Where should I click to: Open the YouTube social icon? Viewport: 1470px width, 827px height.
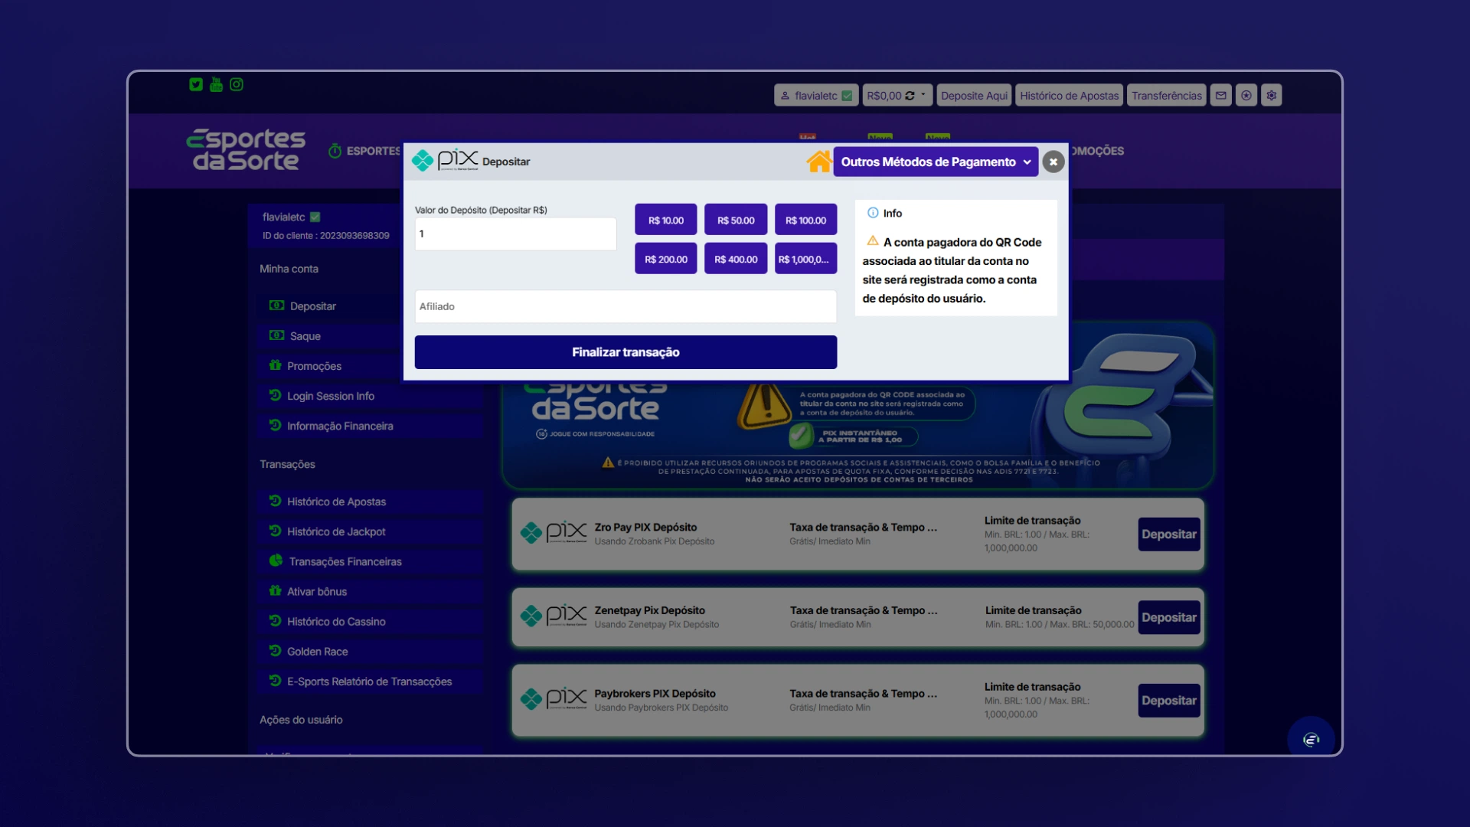pyautogui.click(x=216, y=84)
